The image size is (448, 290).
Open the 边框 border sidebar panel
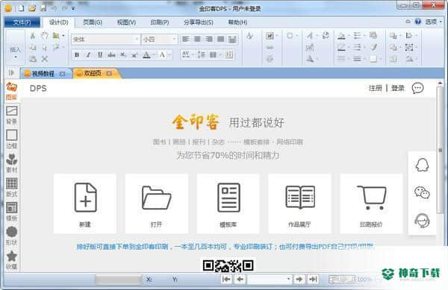point(12,139)
